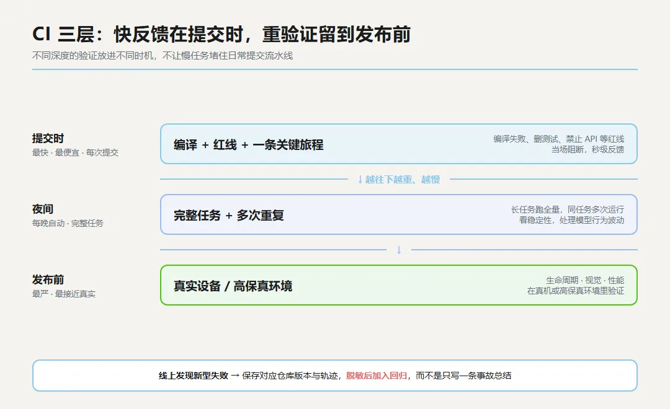Click the note "在真机或高保真环境里验证"
This screenshot has width=670, height=409.
coord(576,291)
